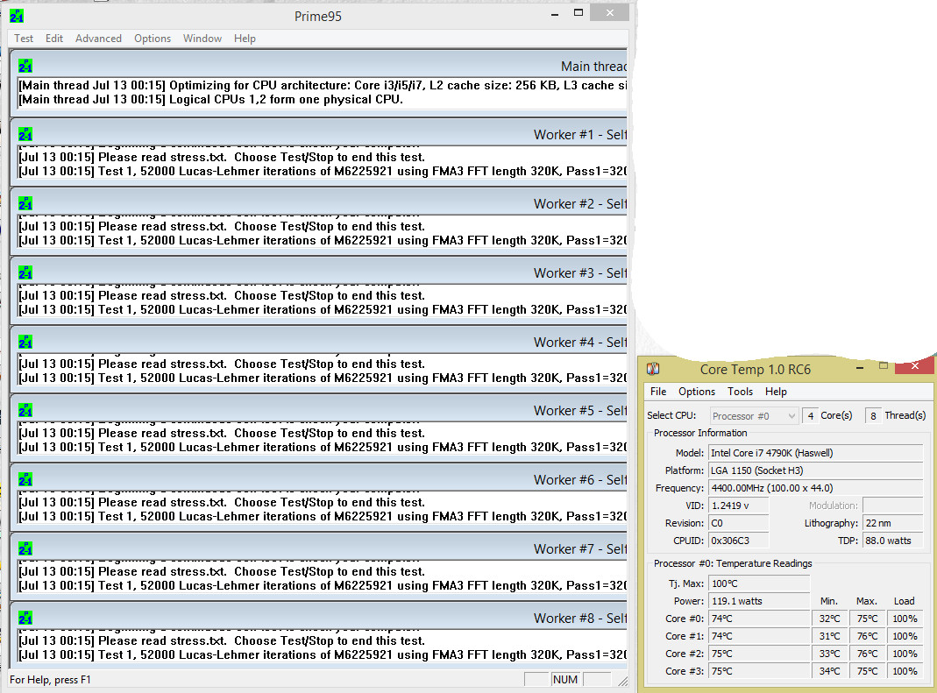This screenshot has height=693, width=937.
Task: Open the Edit menu in Prime95
Action: [x=53, y=39]
